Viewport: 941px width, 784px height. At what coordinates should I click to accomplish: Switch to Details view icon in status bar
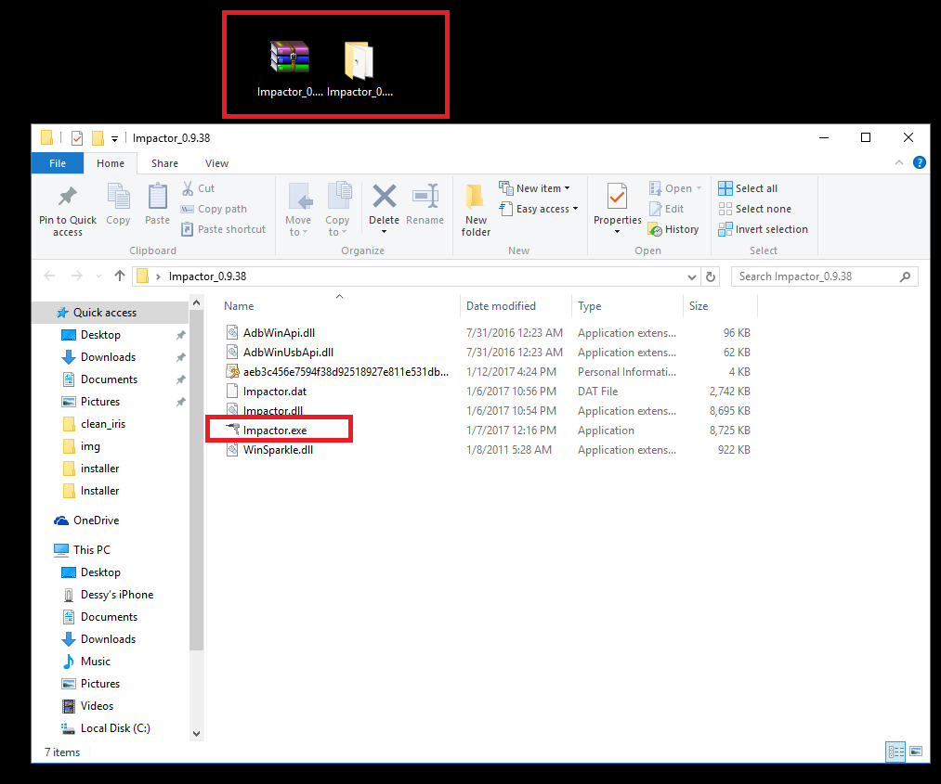coord(896,752)
